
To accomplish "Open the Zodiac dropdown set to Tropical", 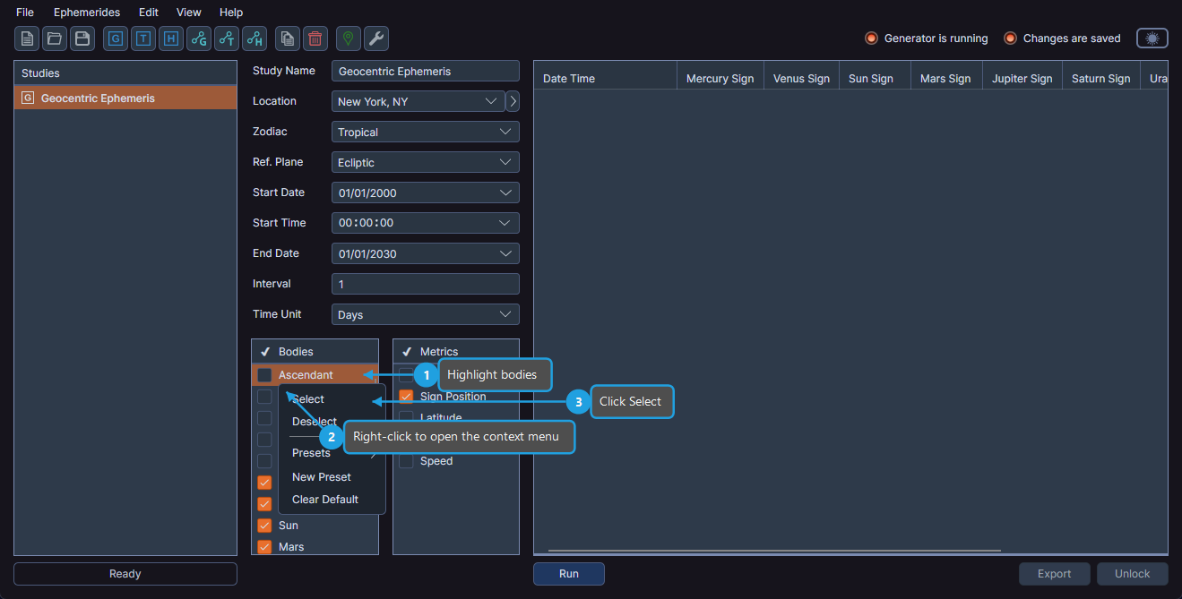I will [x=425, y=132].
